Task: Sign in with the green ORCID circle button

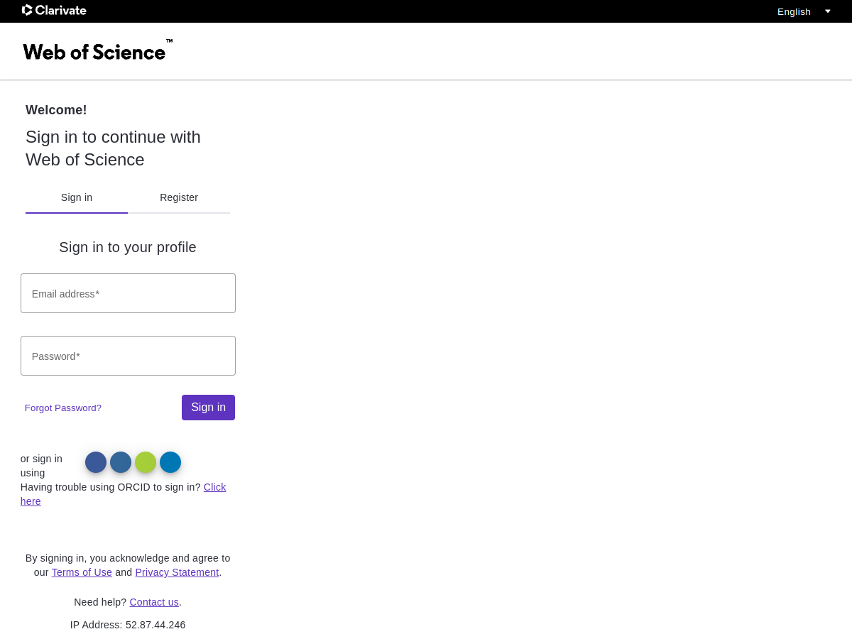Action: [x=146, y=462]
